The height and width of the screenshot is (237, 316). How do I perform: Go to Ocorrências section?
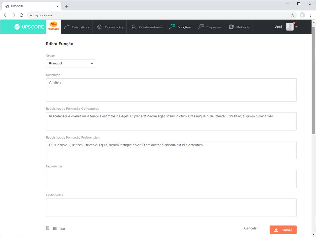[x=110, y=27]
